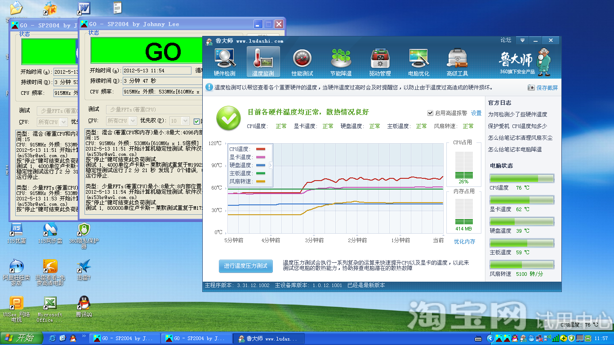Image resolution: width=614 pixels, height=345 pixels.
Task: Open the 驱动管理 driver management tab
Action: pos(380,62)
